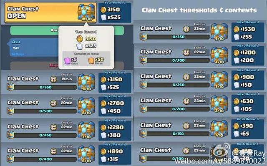Tap the 5/10 clan chest icon

tap(219, 32)
